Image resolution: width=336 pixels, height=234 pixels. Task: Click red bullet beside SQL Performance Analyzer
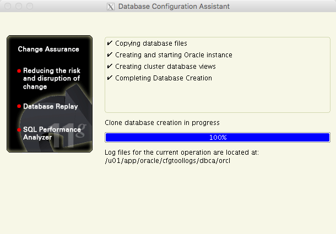[19, 130]
